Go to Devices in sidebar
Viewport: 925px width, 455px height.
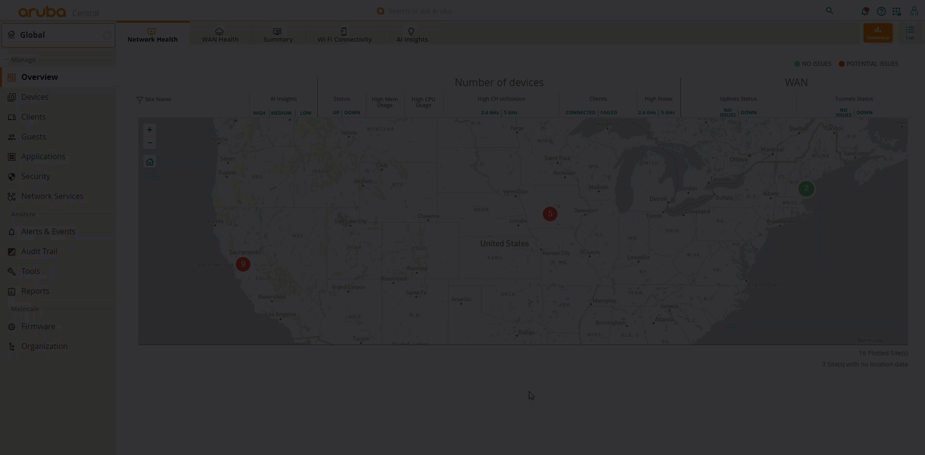(x=35, y=97)
